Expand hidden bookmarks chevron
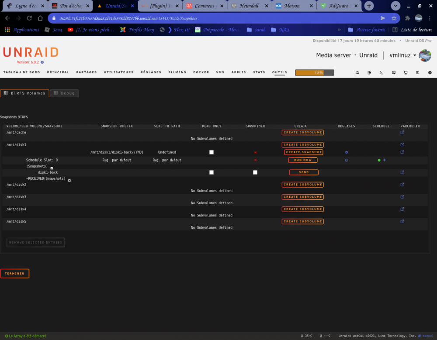The width and height of the screenshot is (437, 340). tap(339, 30)
